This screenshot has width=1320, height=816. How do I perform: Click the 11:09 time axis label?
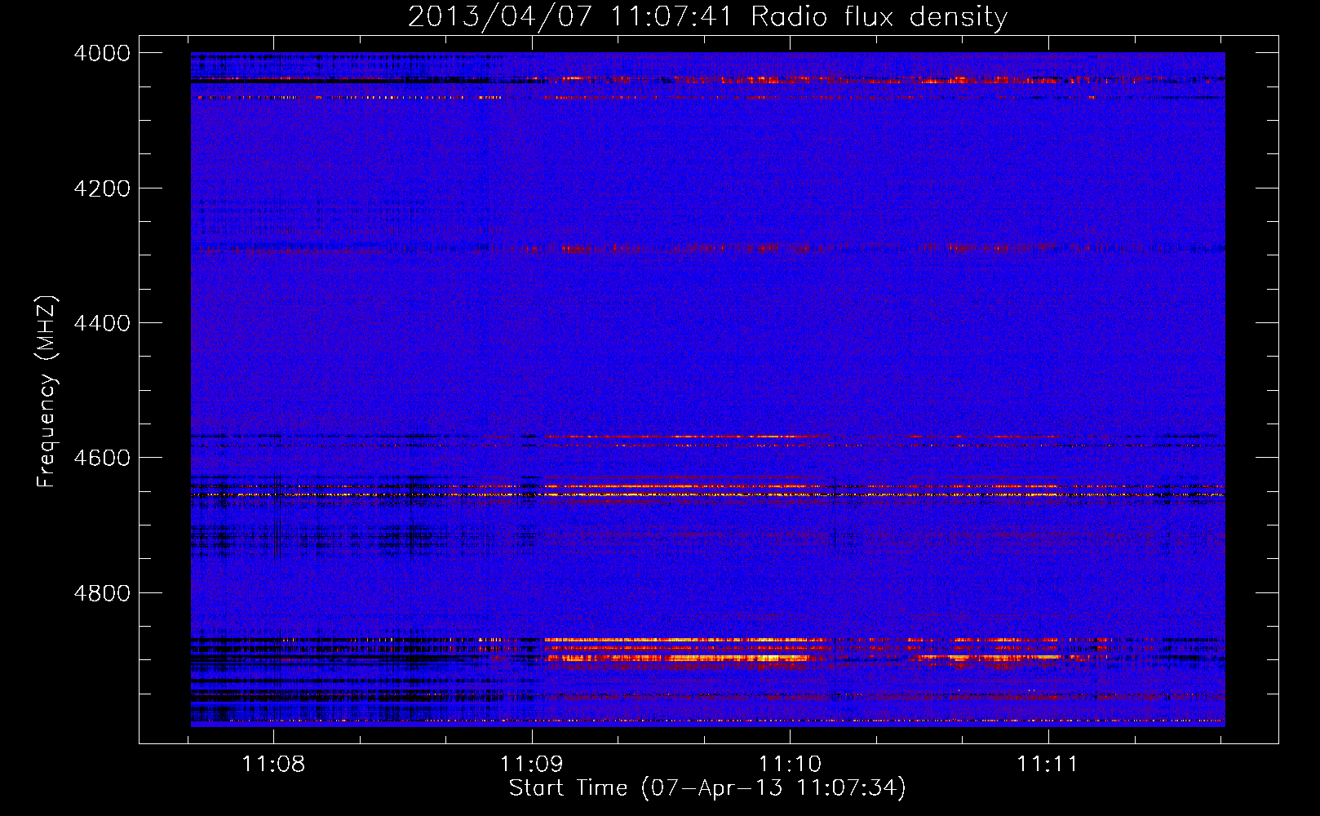click(532, 765)
